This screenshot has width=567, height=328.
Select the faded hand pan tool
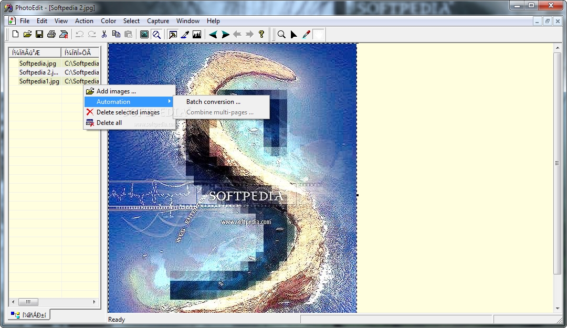click(x=319, y=34)
